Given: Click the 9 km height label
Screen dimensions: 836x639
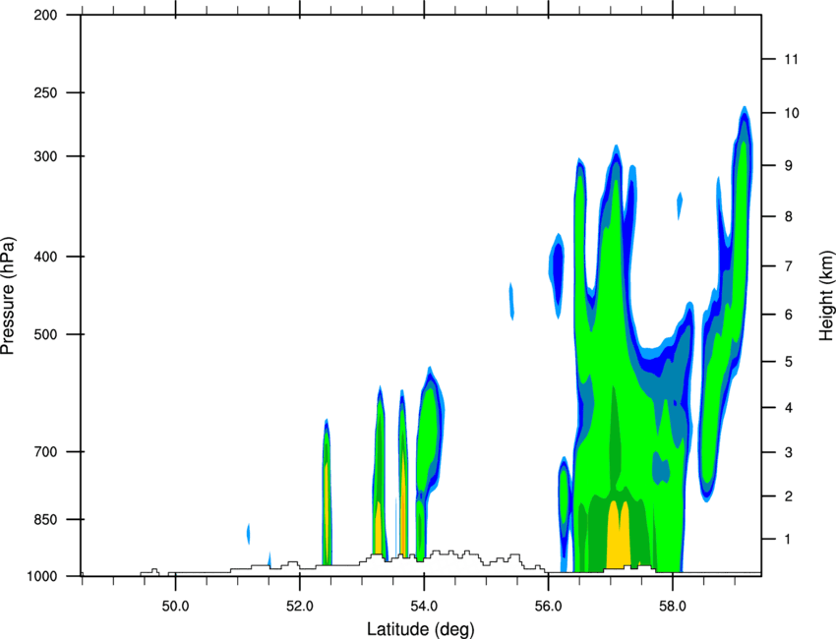Looking at the screenshot, I should (788, 166).
